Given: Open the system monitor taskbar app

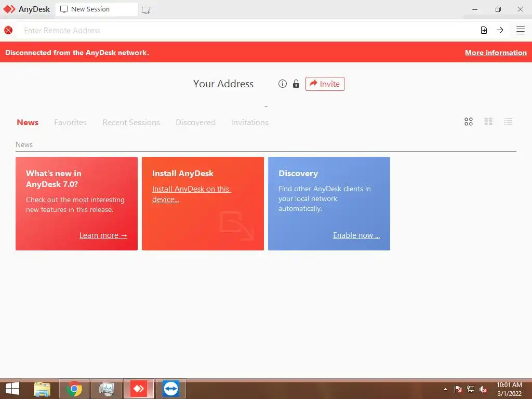Looking at the screenshot, I should point(107,389).
